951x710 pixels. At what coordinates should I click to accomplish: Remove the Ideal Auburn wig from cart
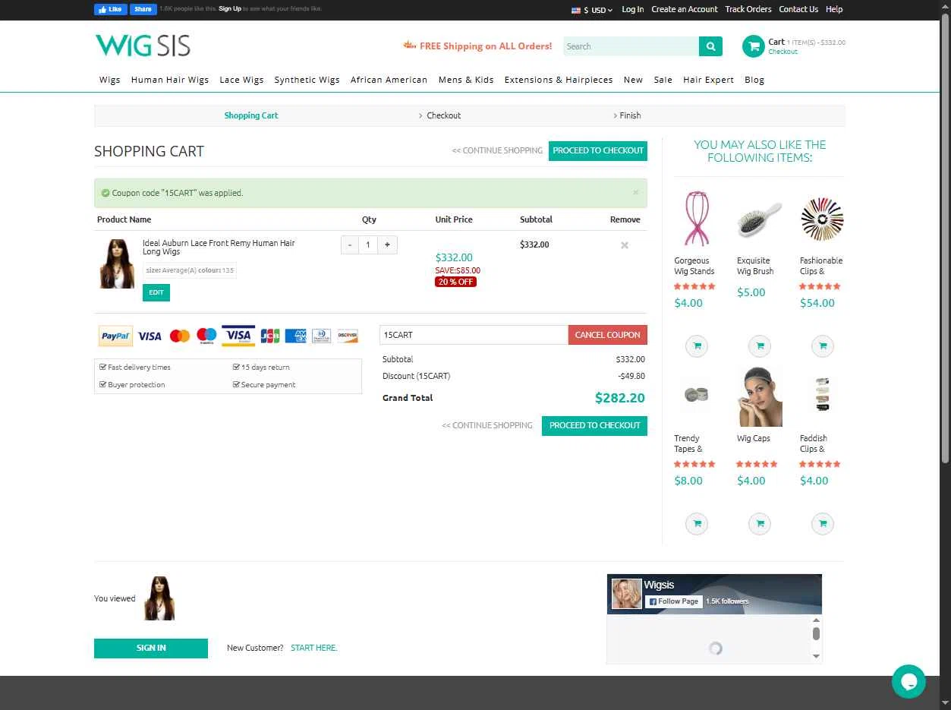625,245
